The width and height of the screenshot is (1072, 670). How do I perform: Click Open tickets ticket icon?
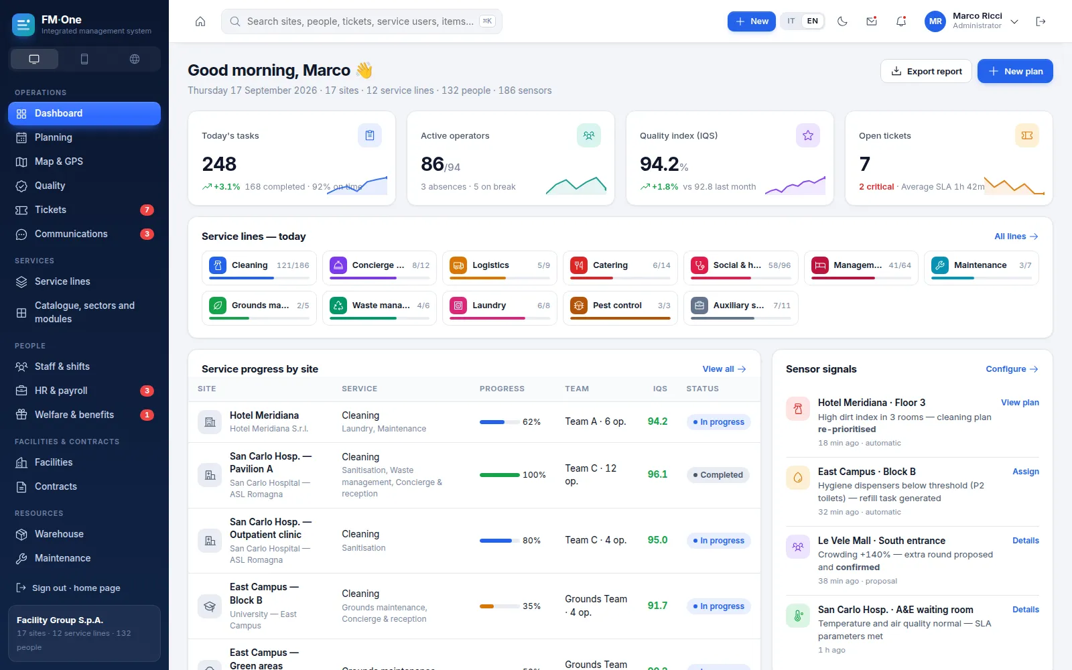click(1027, 135)
